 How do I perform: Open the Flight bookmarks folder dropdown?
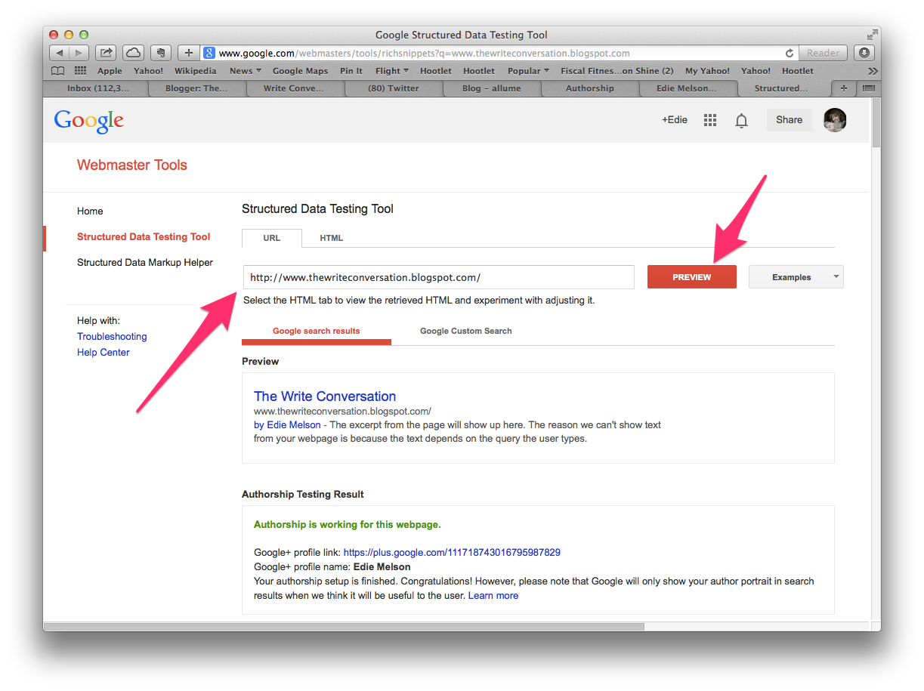click(391, 71)
